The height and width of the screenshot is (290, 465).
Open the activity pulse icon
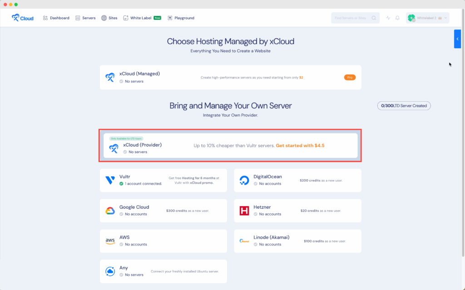click(388, 18)
